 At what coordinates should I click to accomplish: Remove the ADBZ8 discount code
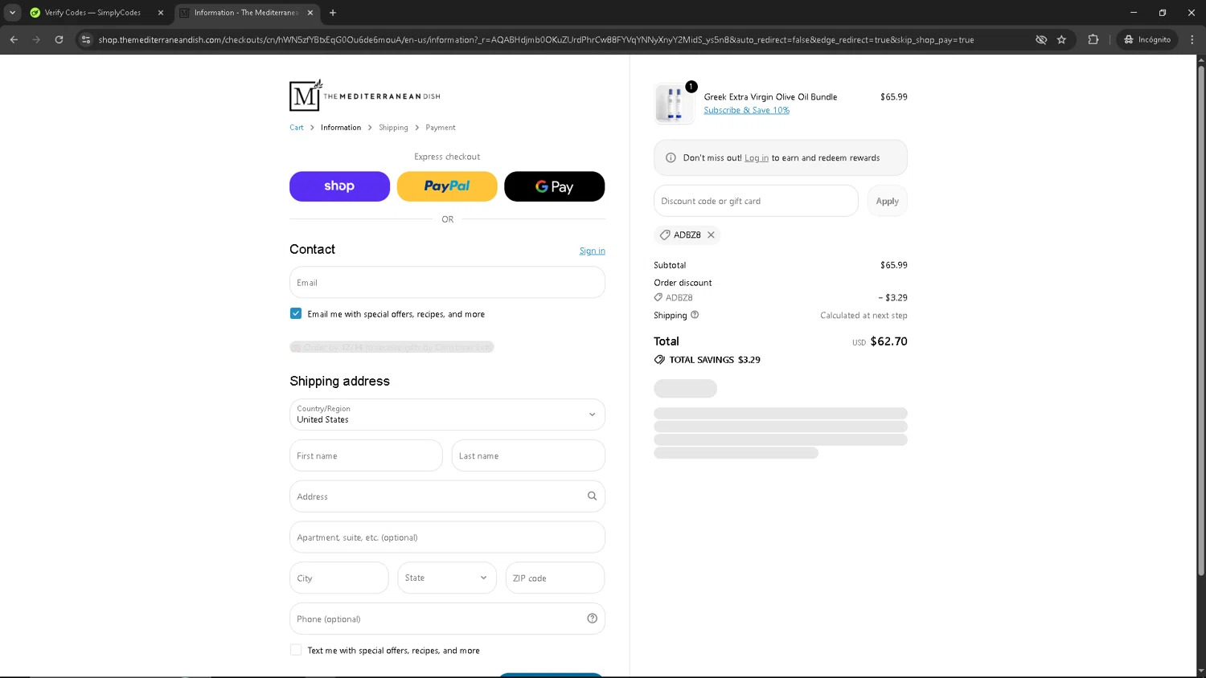tap(711, 235)
